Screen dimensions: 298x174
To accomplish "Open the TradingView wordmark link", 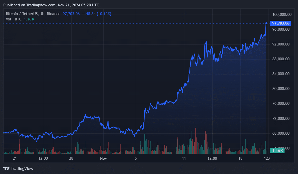I will 22,169.
